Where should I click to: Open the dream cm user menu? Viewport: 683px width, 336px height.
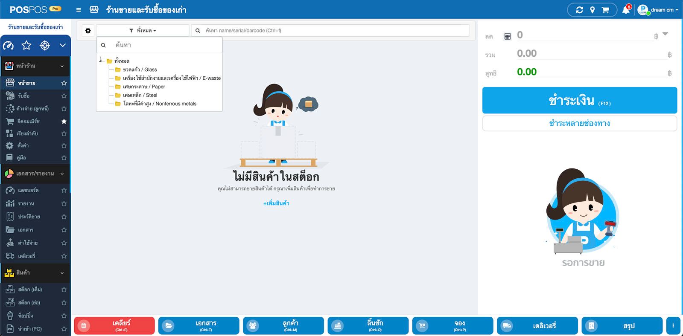[658, 10]
